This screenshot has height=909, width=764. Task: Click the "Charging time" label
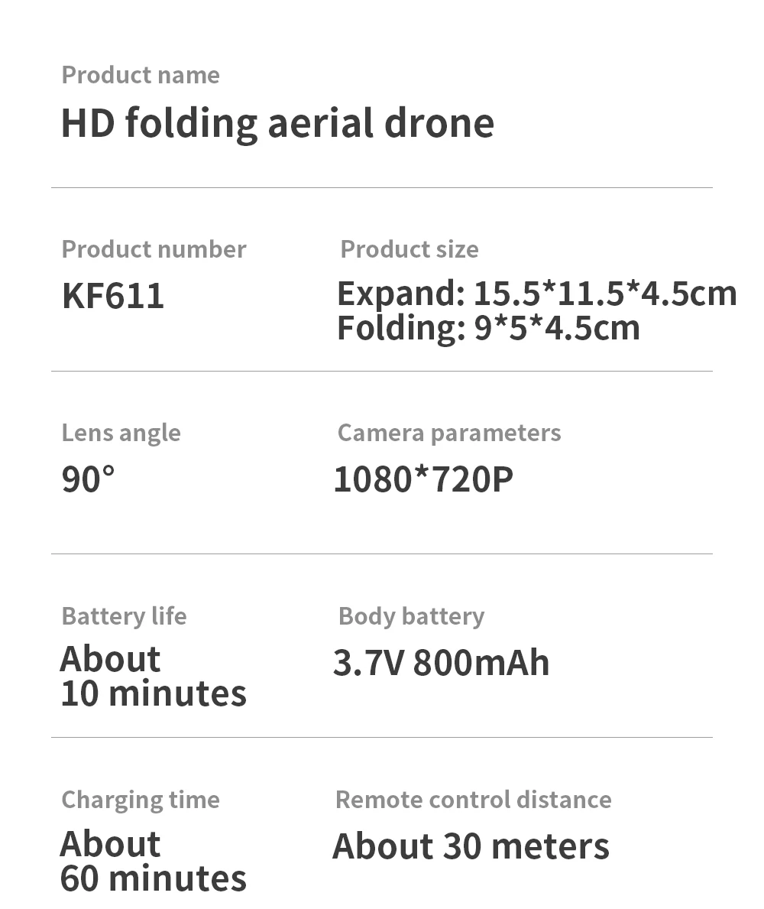point(141,800)
